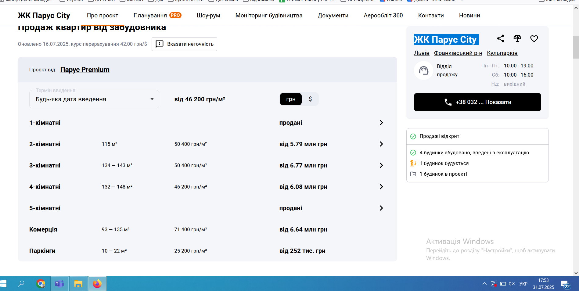The image size is (579, 291).
Task: Open Microsoft Teams from the taskbar
Action: tap(59, 284)
